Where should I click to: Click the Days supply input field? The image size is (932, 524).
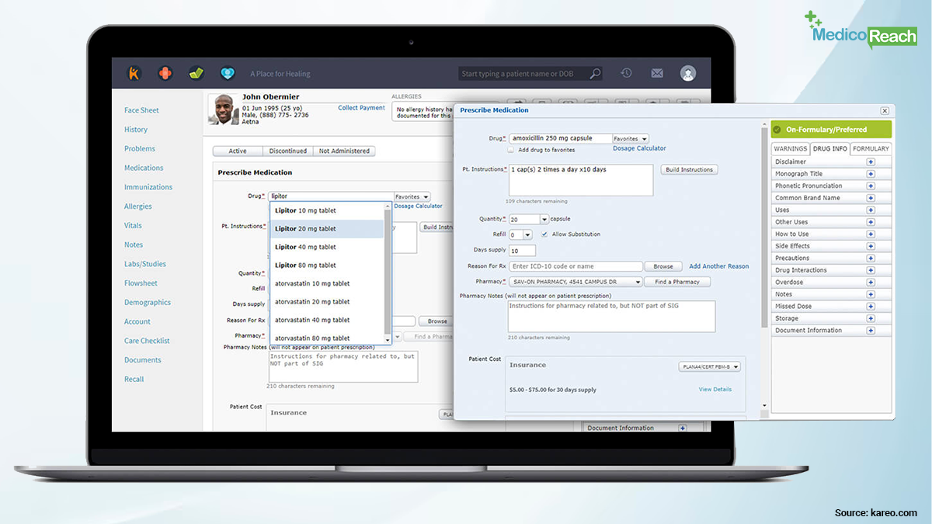coord(522,251)
